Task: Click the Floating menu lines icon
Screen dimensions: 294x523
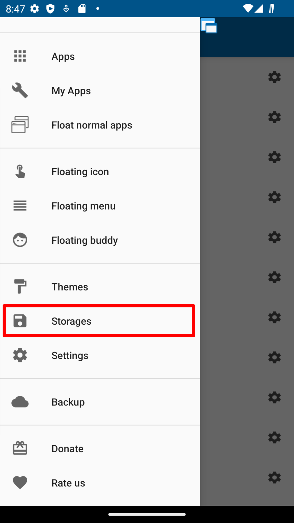Action: [20, 206]
